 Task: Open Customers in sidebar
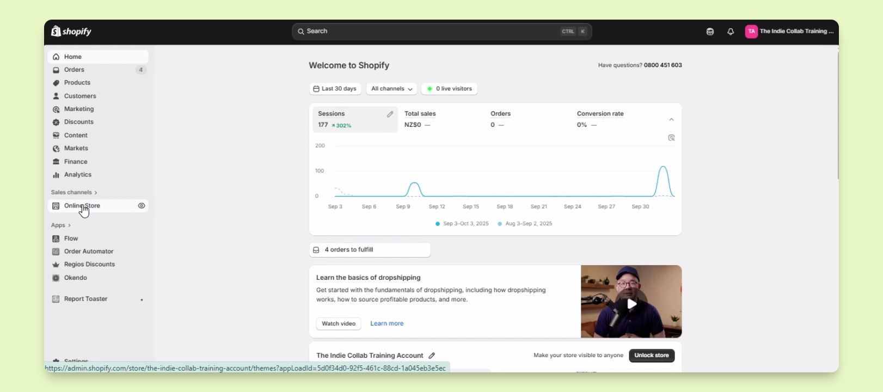point(98,96)
